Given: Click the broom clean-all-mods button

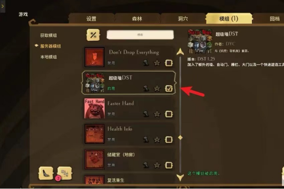Looking at the screenshot, I should 46,173.
